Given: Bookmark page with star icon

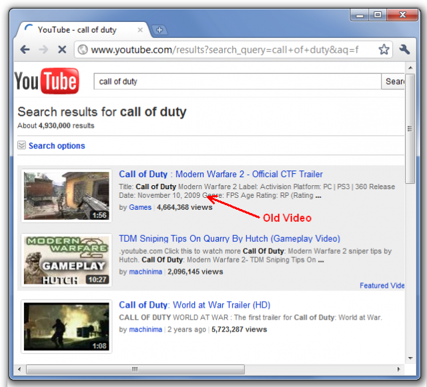Looking at the screenshot, I should (x=384, y=50).
